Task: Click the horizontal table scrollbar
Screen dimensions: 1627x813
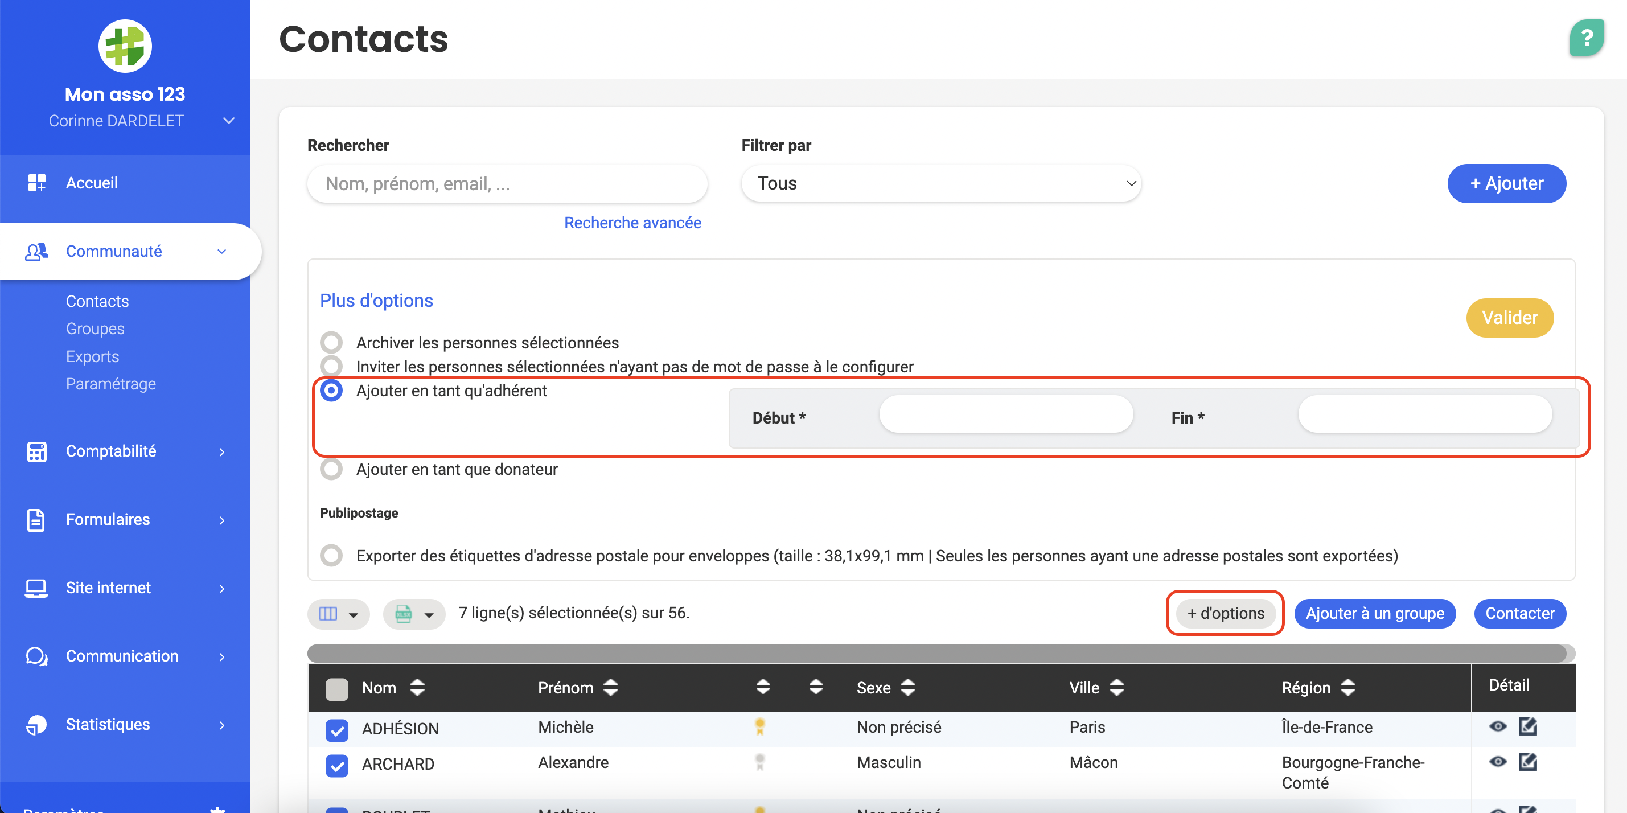Action: [x=937, y=653]
